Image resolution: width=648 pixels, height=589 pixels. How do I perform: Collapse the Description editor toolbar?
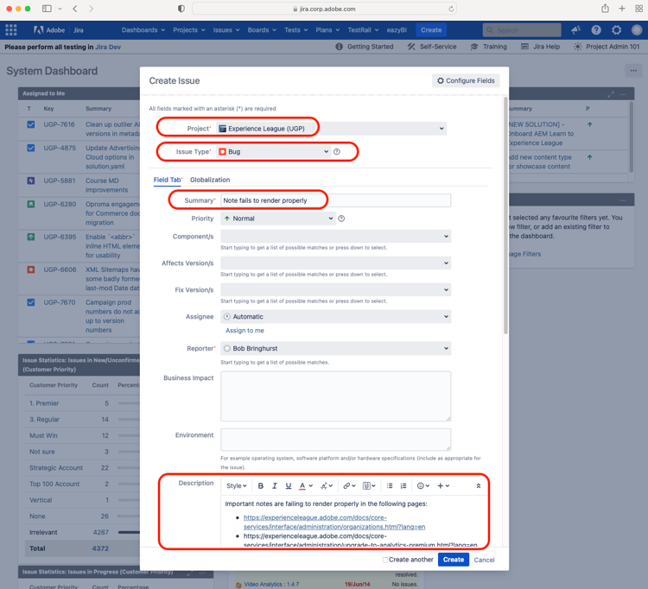(x=478, y=485)
